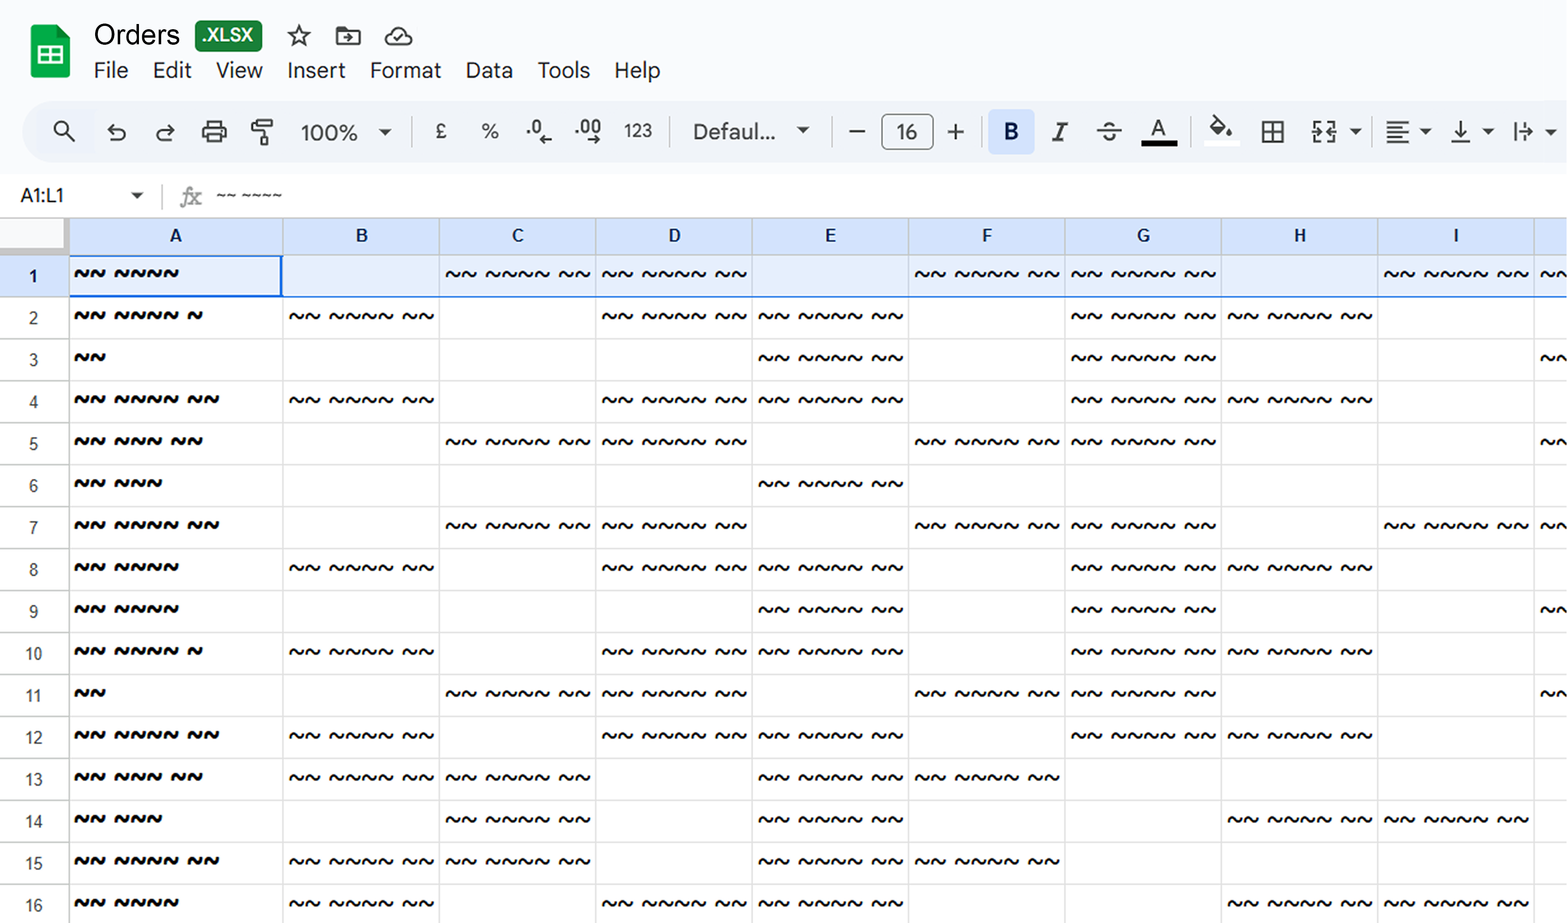Image resolution: width=1567 pixels, height=923 pixels.
Task: Star the Orders spreadsheet
Action: coord(299,35)
